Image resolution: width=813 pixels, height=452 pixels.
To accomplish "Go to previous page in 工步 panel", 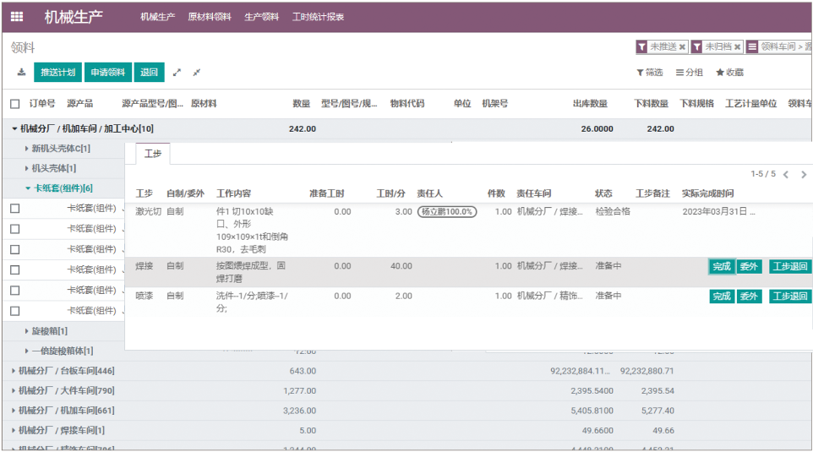I will (785, 175).
